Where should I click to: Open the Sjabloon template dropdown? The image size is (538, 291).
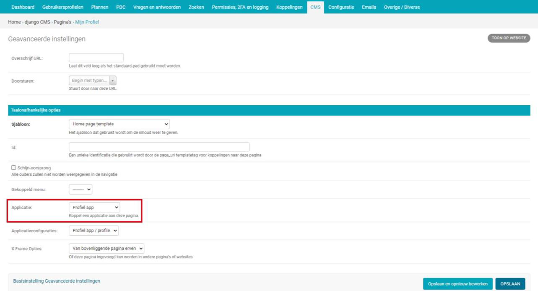point(119,124)
